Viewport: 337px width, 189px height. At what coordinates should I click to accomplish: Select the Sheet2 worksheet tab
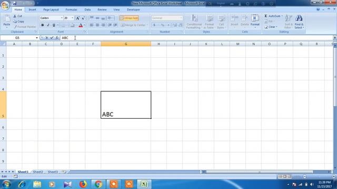38,172
